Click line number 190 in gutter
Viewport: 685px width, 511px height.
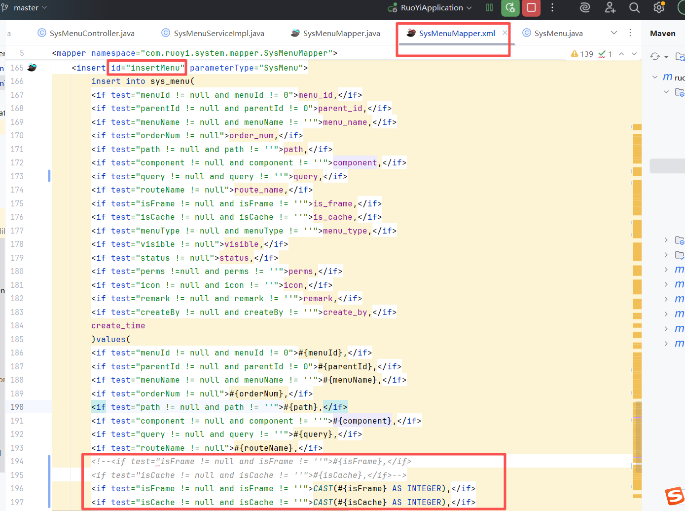click(x=17, y=407)
